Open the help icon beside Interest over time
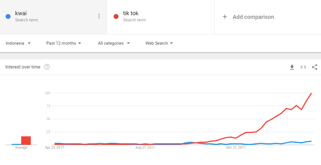321x165 pixels. [x=47, y=67]
